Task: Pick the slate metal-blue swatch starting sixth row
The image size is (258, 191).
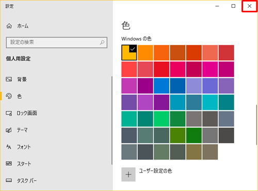Action: tap(129, 135)
